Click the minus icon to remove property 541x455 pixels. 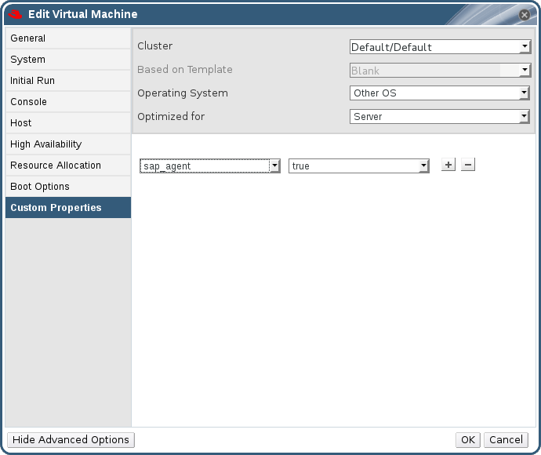click(x=468, y=165)
